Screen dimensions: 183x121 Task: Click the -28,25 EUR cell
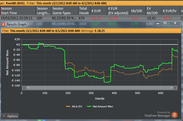96,18
